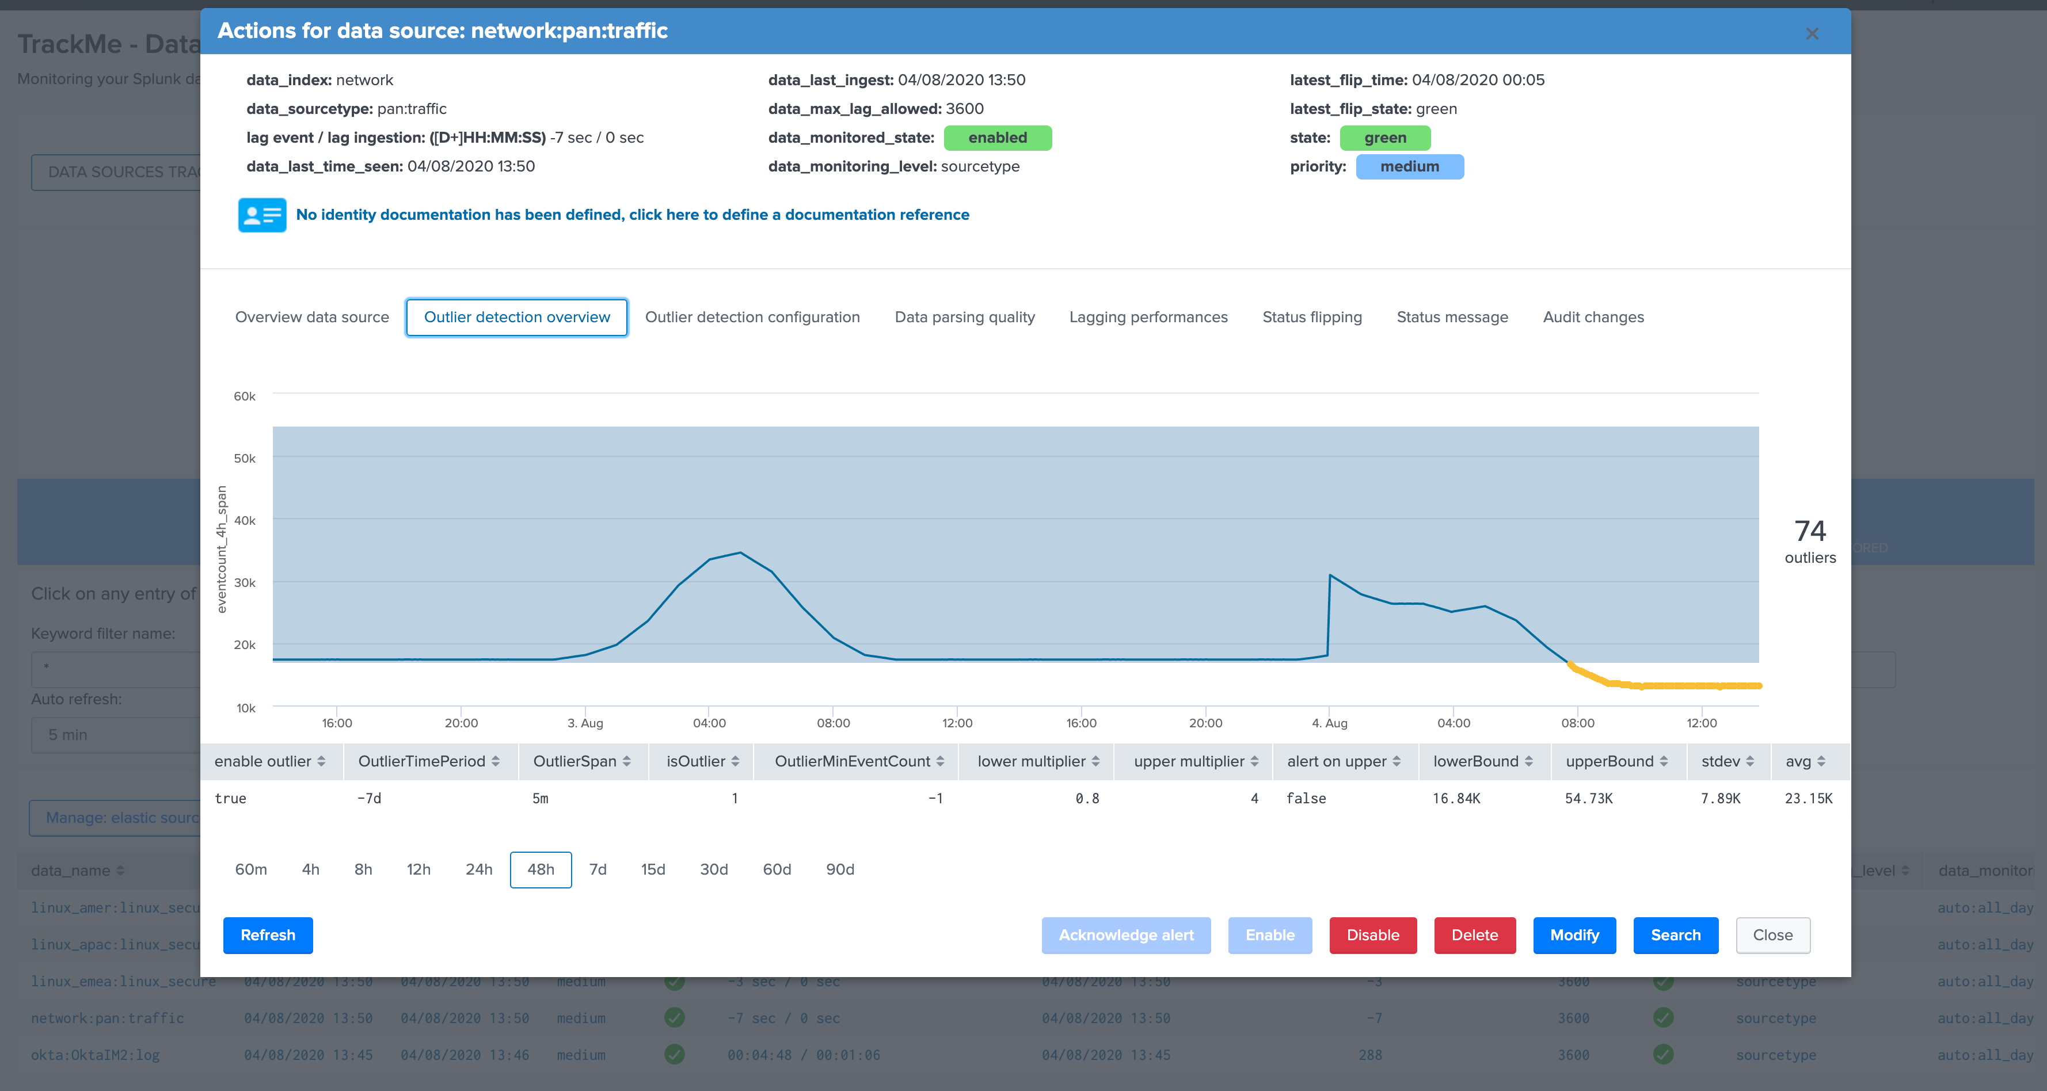Open Lagging performances tab
Viewport: 2047px width, 1091px height.
(1148, 317)
